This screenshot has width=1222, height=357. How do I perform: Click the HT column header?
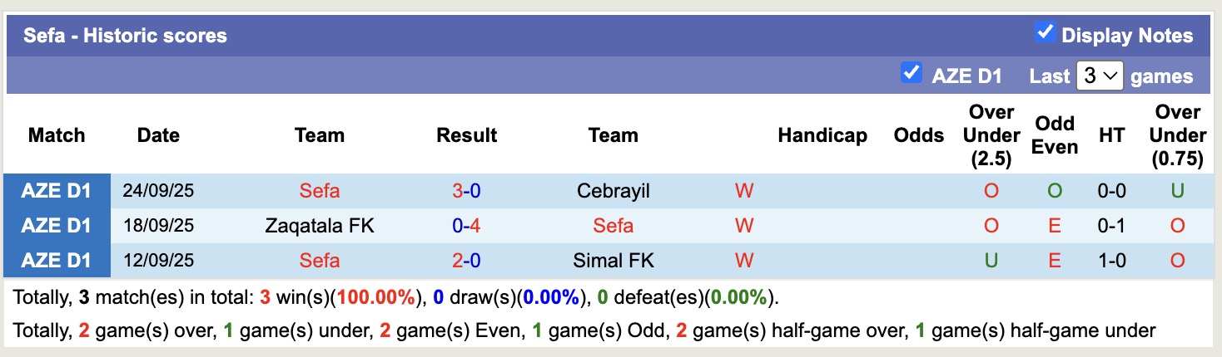pos(1111,135)
